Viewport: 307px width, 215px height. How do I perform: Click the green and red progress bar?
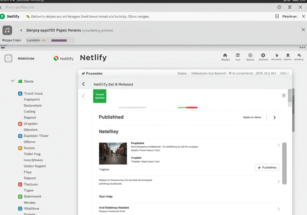(x=188, y=107)
